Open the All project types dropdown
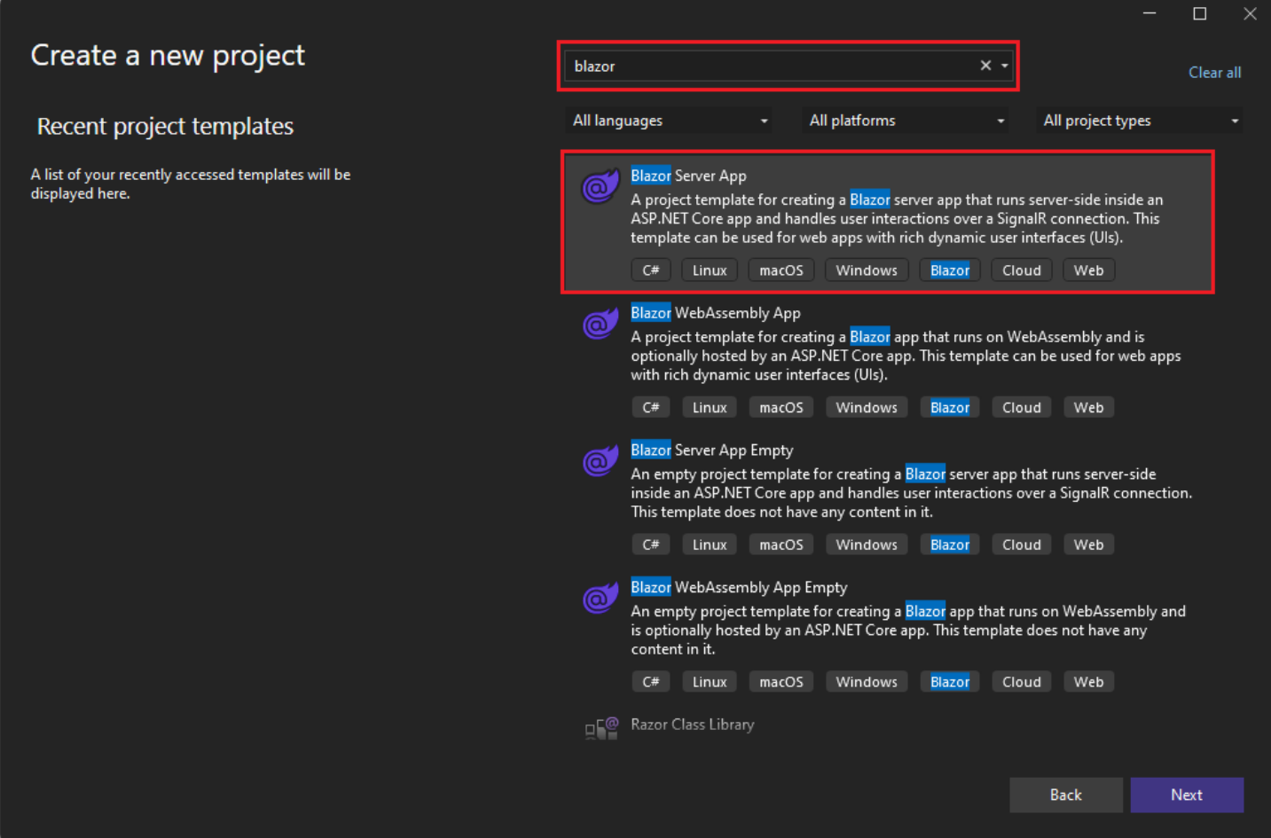This screenshot has width=1271, height=838. (1139, 121)
